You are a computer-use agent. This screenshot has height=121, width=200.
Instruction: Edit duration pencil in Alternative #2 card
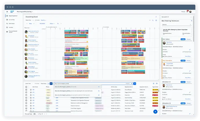[x=190, y=92]
